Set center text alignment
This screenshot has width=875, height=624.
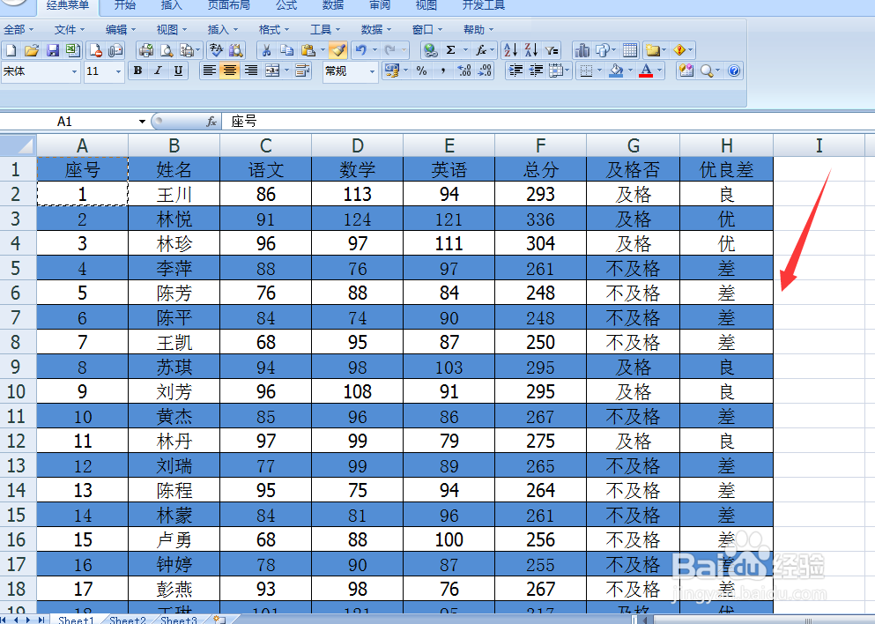click(230, 71)
